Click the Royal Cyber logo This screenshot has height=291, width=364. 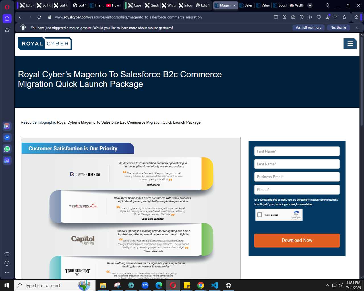pos(45,43)
